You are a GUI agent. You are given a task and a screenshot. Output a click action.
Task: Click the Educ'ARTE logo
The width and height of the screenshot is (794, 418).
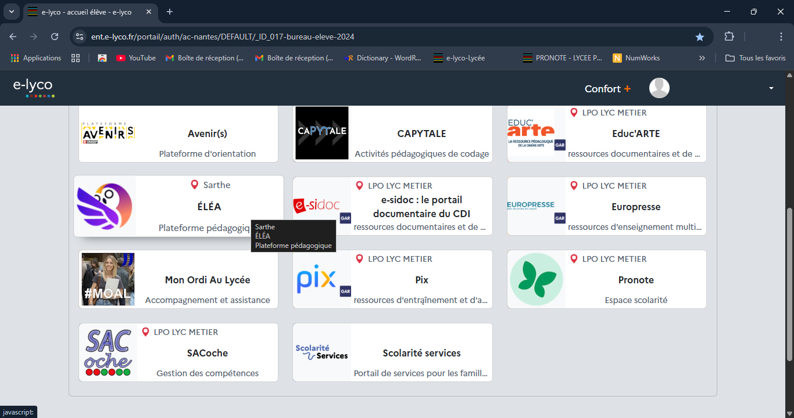pyautogui.click(x=531, y=133)
